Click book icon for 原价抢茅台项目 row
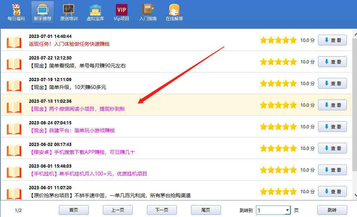The width and height of the screenshot is (357, 217). [x=14, y=193]
